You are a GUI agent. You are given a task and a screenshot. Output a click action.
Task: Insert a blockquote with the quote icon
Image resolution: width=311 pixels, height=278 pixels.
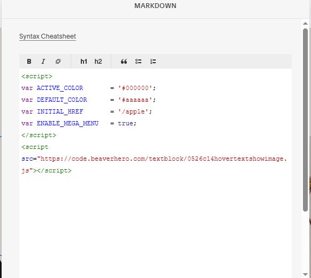(x=124, y=62)
